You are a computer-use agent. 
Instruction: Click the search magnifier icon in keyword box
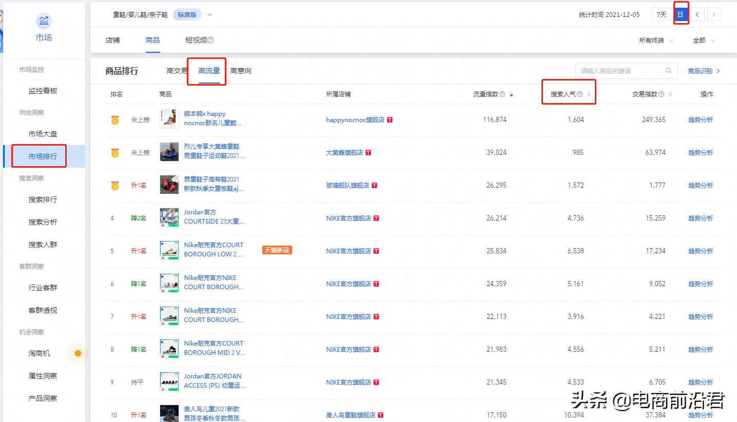tap(668, 71)
